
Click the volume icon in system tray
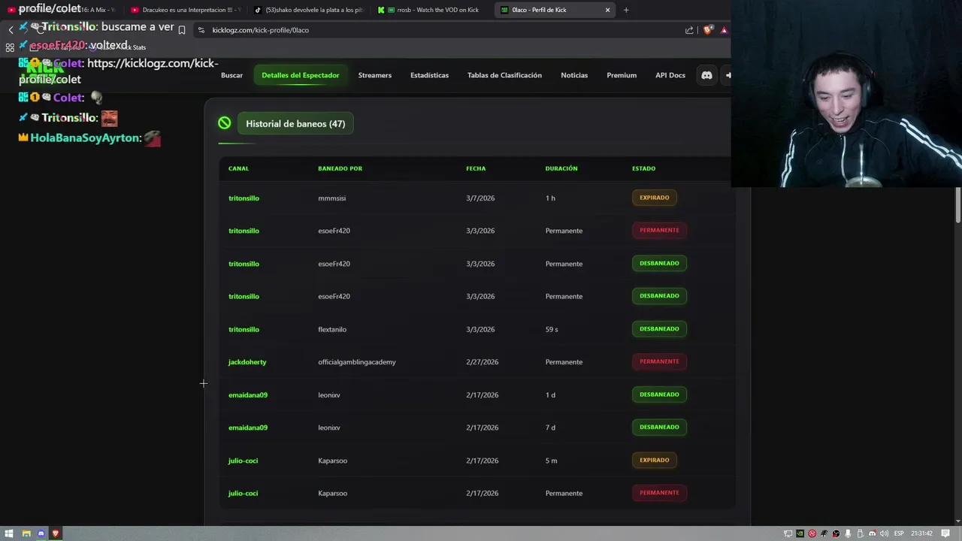tap(885, 533)
